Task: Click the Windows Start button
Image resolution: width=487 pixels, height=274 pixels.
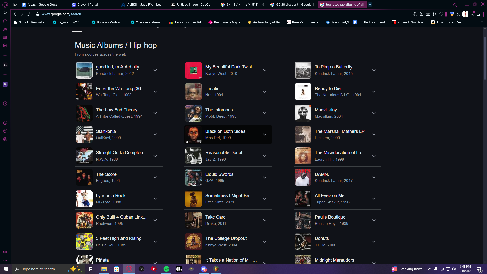Action: 6,269
